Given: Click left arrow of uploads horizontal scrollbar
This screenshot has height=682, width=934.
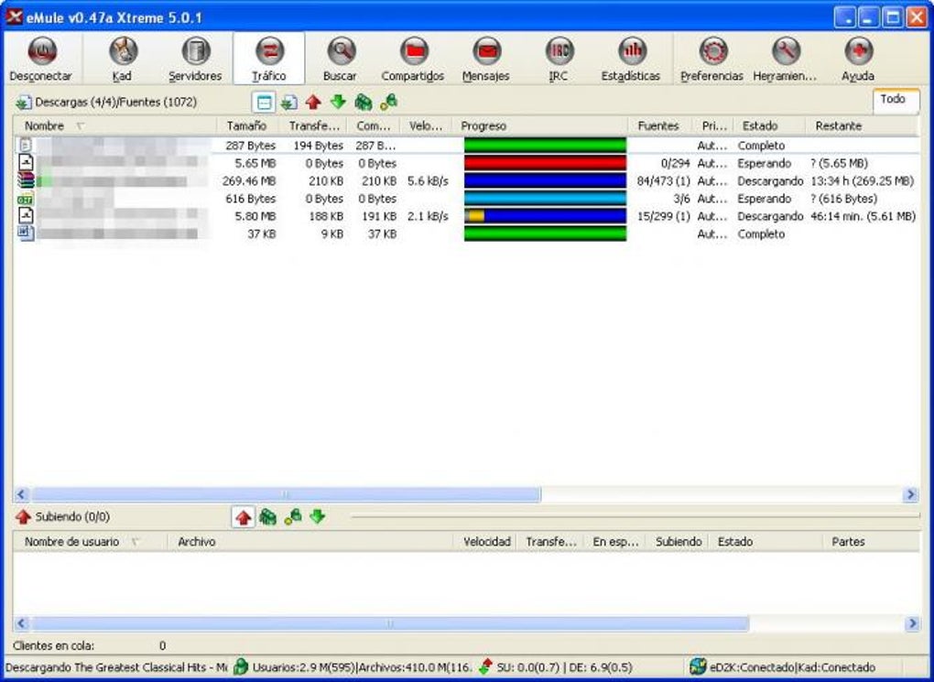Looking at the screenshot, I should coord(21,623).
